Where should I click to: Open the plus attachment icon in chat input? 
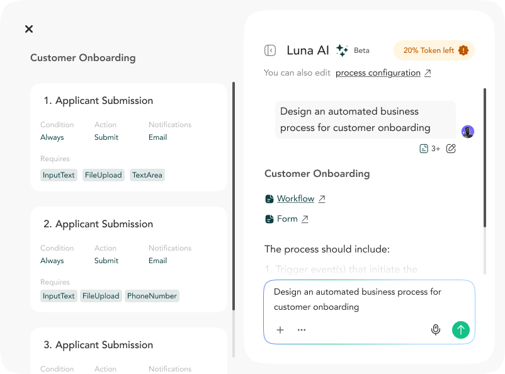(x=280, y=329)
